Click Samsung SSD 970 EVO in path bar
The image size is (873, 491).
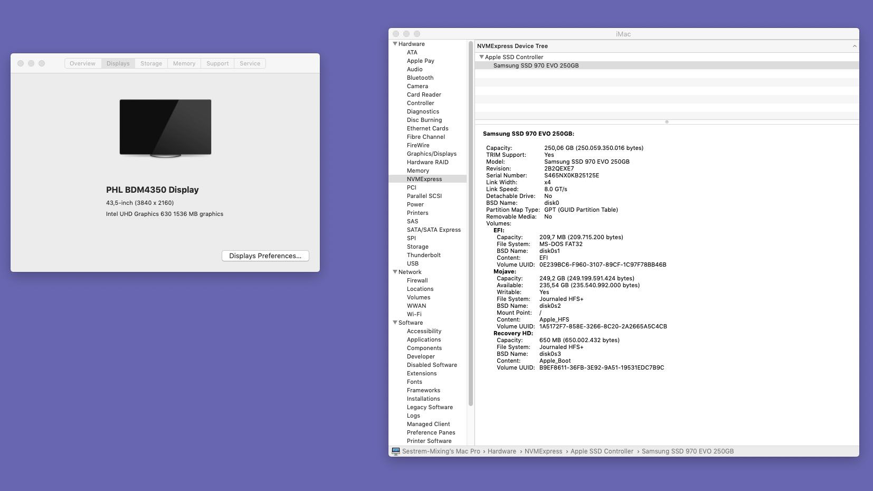pyautogui.click(x=688, y=451)
